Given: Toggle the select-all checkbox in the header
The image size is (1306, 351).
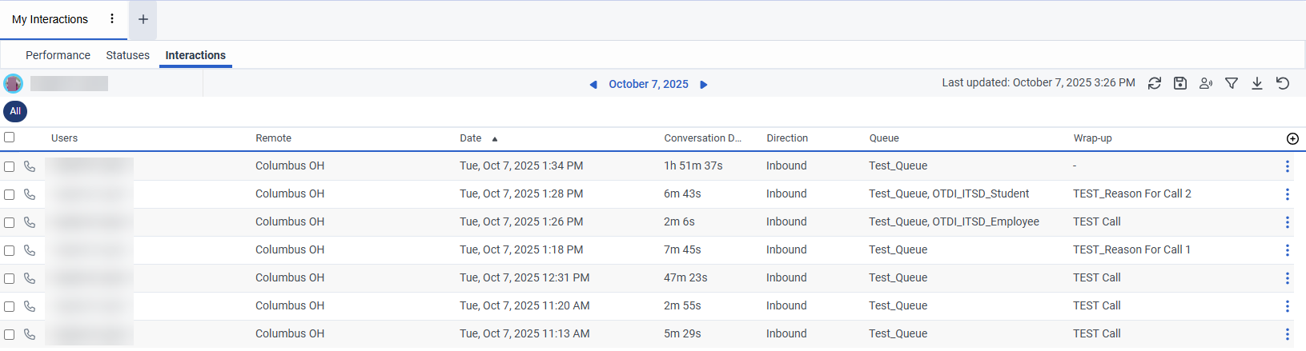Looking at the screenshot, I should pos(10,138).
